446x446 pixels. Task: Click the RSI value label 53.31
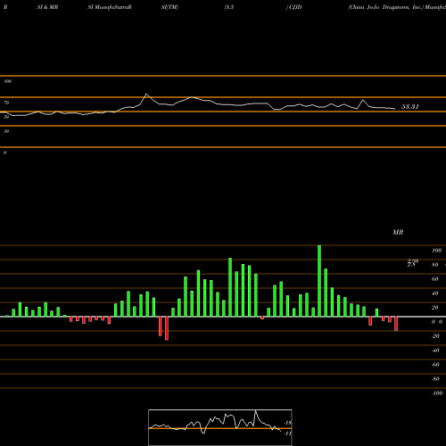pos(410,107)
